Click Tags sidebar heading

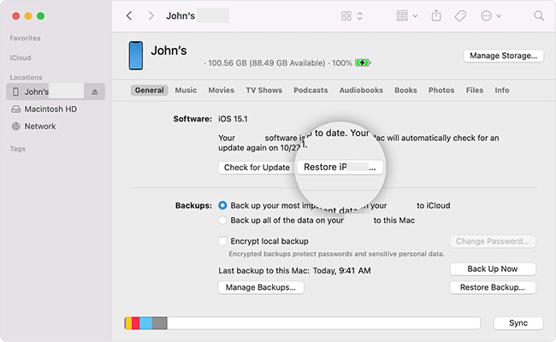[17, 149]
